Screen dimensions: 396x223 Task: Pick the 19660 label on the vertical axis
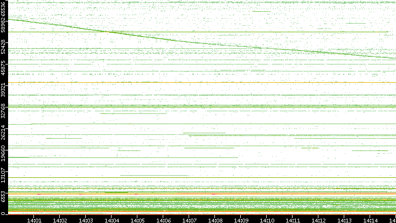pyautogui.click(x=3, y=154)
